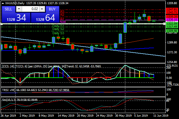Click the SELL button
Screen dimensions: 179x119
point(8,9)
